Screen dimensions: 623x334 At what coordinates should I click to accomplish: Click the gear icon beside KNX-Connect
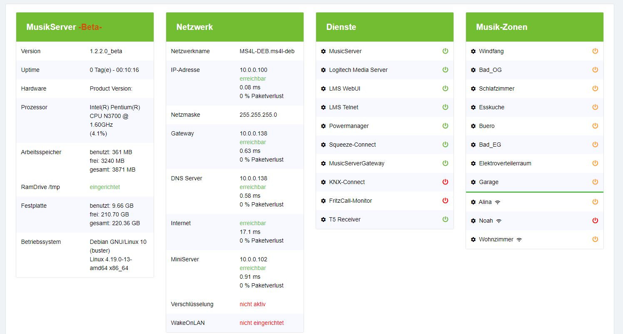pos(323,182)
